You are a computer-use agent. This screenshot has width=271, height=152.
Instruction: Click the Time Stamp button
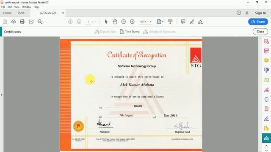pyautogui.click(x=130, y=32)
